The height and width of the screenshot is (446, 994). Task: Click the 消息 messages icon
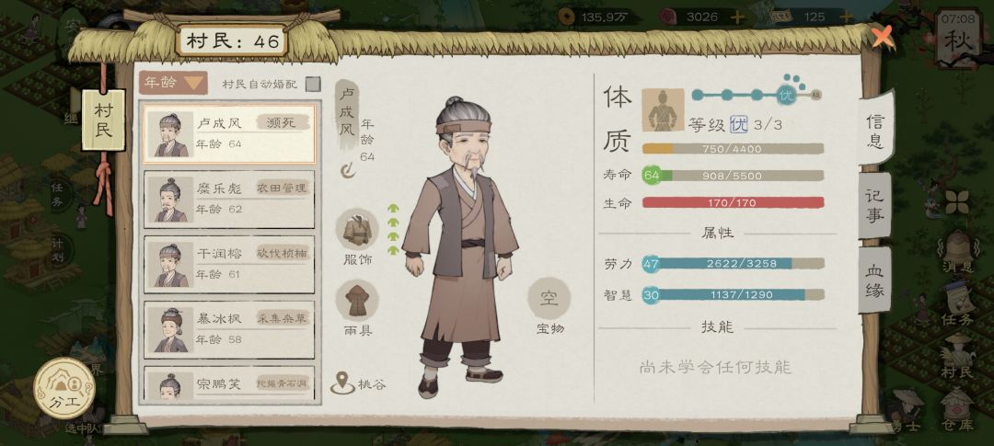click(957, 251)
